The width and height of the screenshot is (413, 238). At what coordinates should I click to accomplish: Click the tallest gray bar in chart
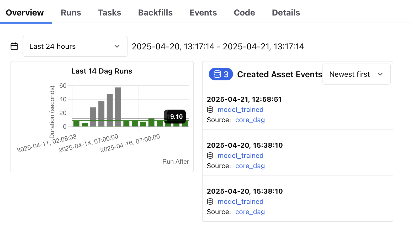click(118, 107)
